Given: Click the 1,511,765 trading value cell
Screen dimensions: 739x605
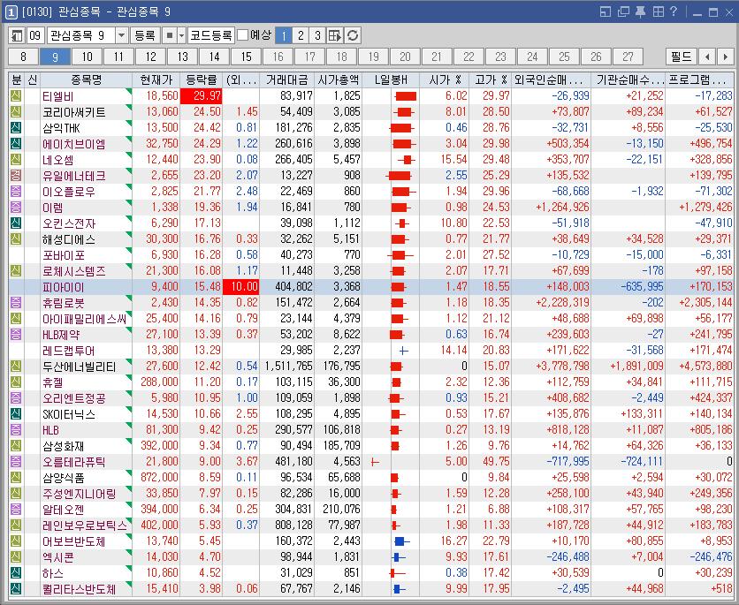Looking at the screenshot, I should (x=289, y=367).
